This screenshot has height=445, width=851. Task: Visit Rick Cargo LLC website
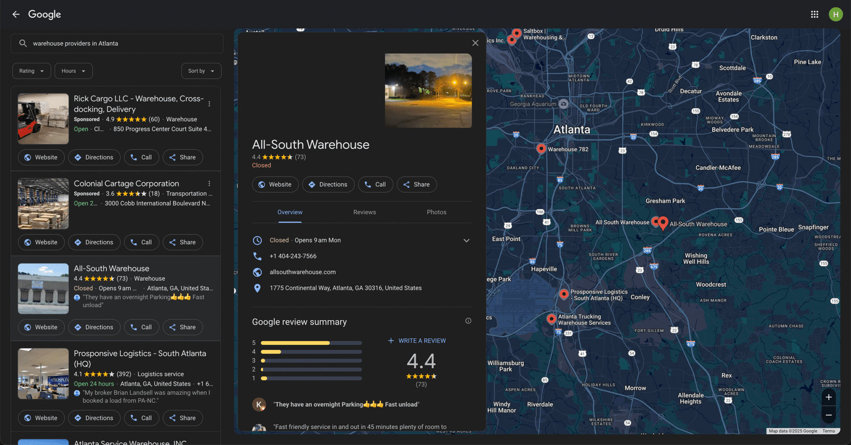[x=41, y=158]
